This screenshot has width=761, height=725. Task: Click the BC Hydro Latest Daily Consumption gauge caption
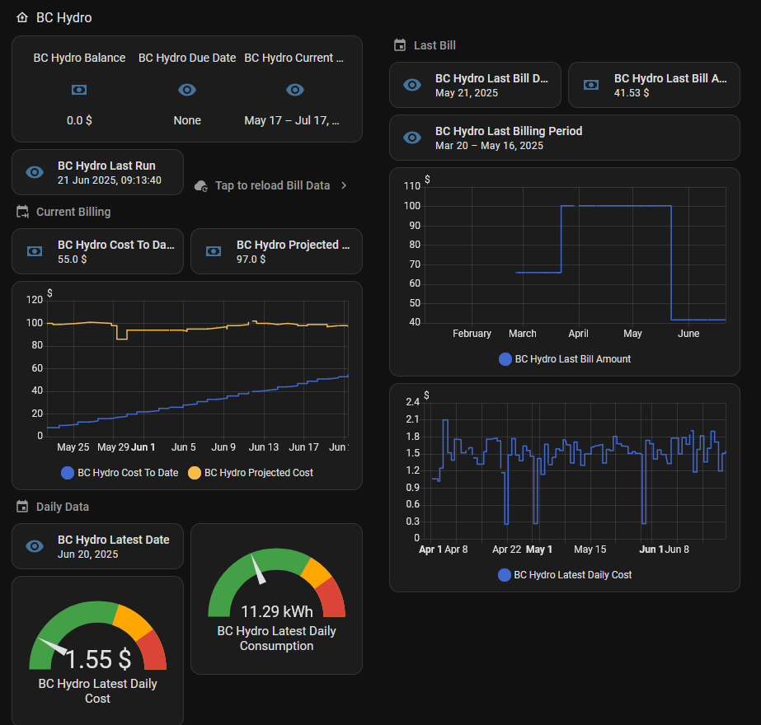[277, 638]
